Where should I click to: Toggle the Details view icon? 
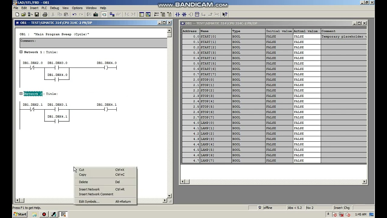(x=148, y=15)
